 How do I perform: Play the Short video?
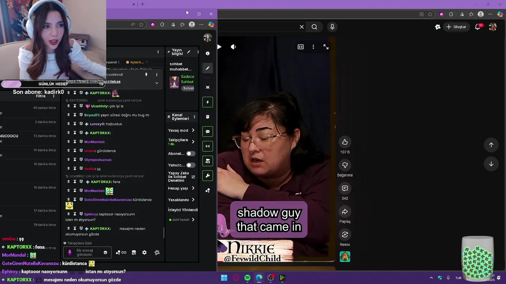(219, 47)
